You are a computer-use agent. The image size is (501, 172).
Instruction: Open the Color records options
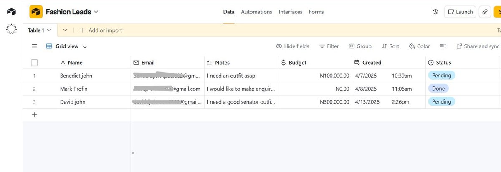tap(419, 46)
